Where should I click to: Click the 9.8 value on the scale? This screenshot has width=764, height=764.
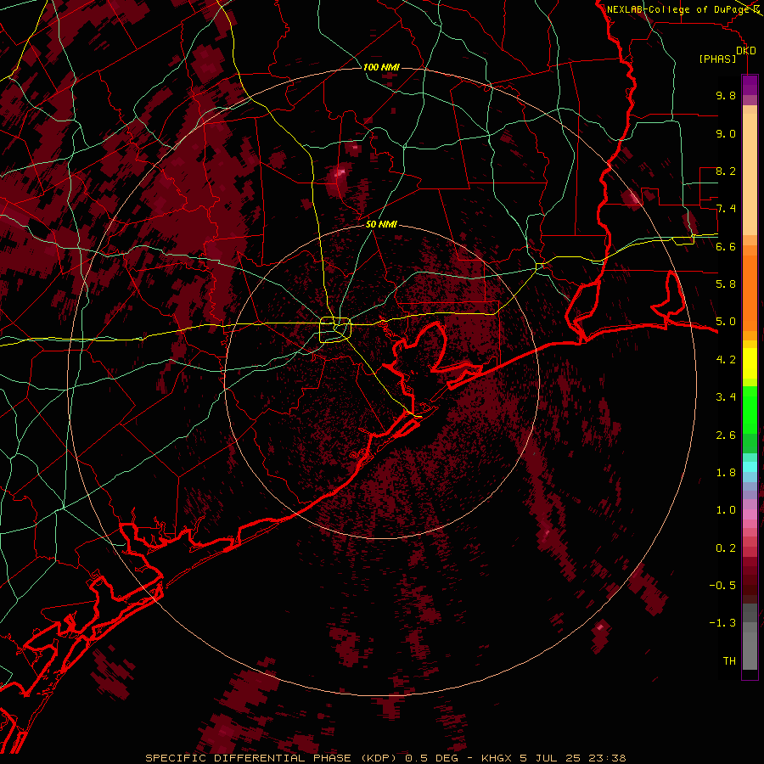point(726,95)
